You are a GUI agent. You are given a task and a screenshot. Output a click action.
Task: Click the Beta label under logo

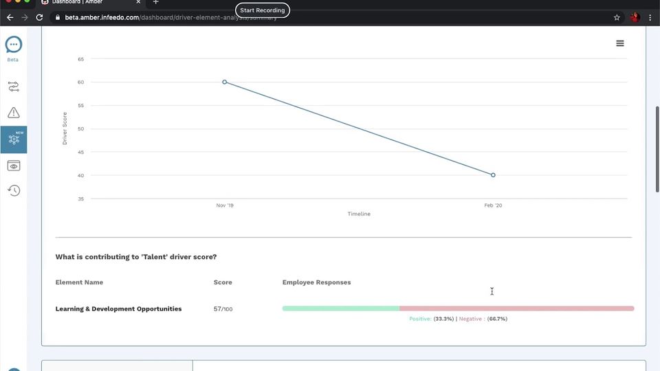tap(12, 60)
